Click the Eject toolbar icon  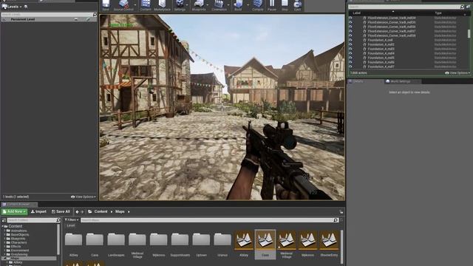coord(297,5)
